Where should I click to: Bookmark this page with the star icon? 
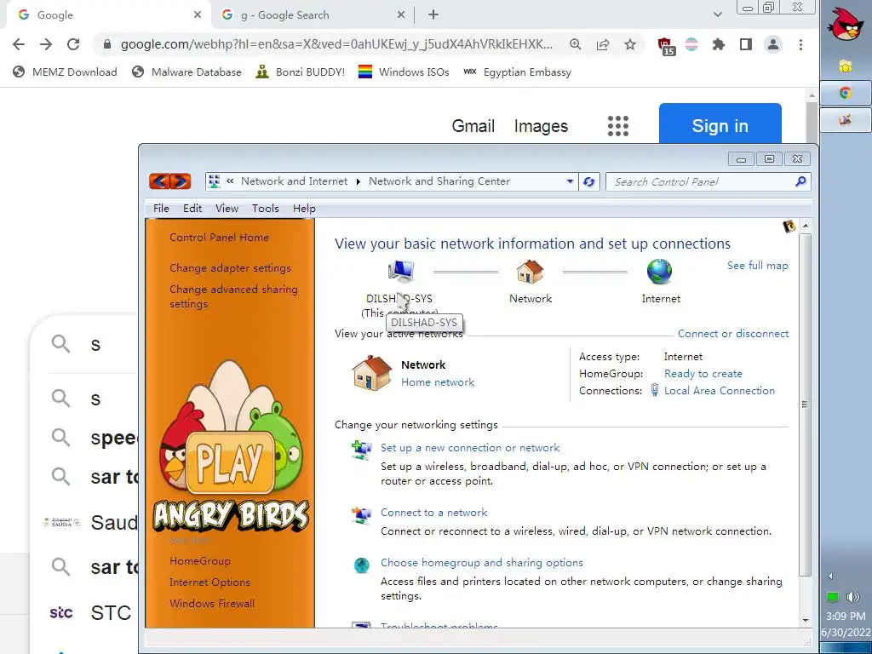629,44
